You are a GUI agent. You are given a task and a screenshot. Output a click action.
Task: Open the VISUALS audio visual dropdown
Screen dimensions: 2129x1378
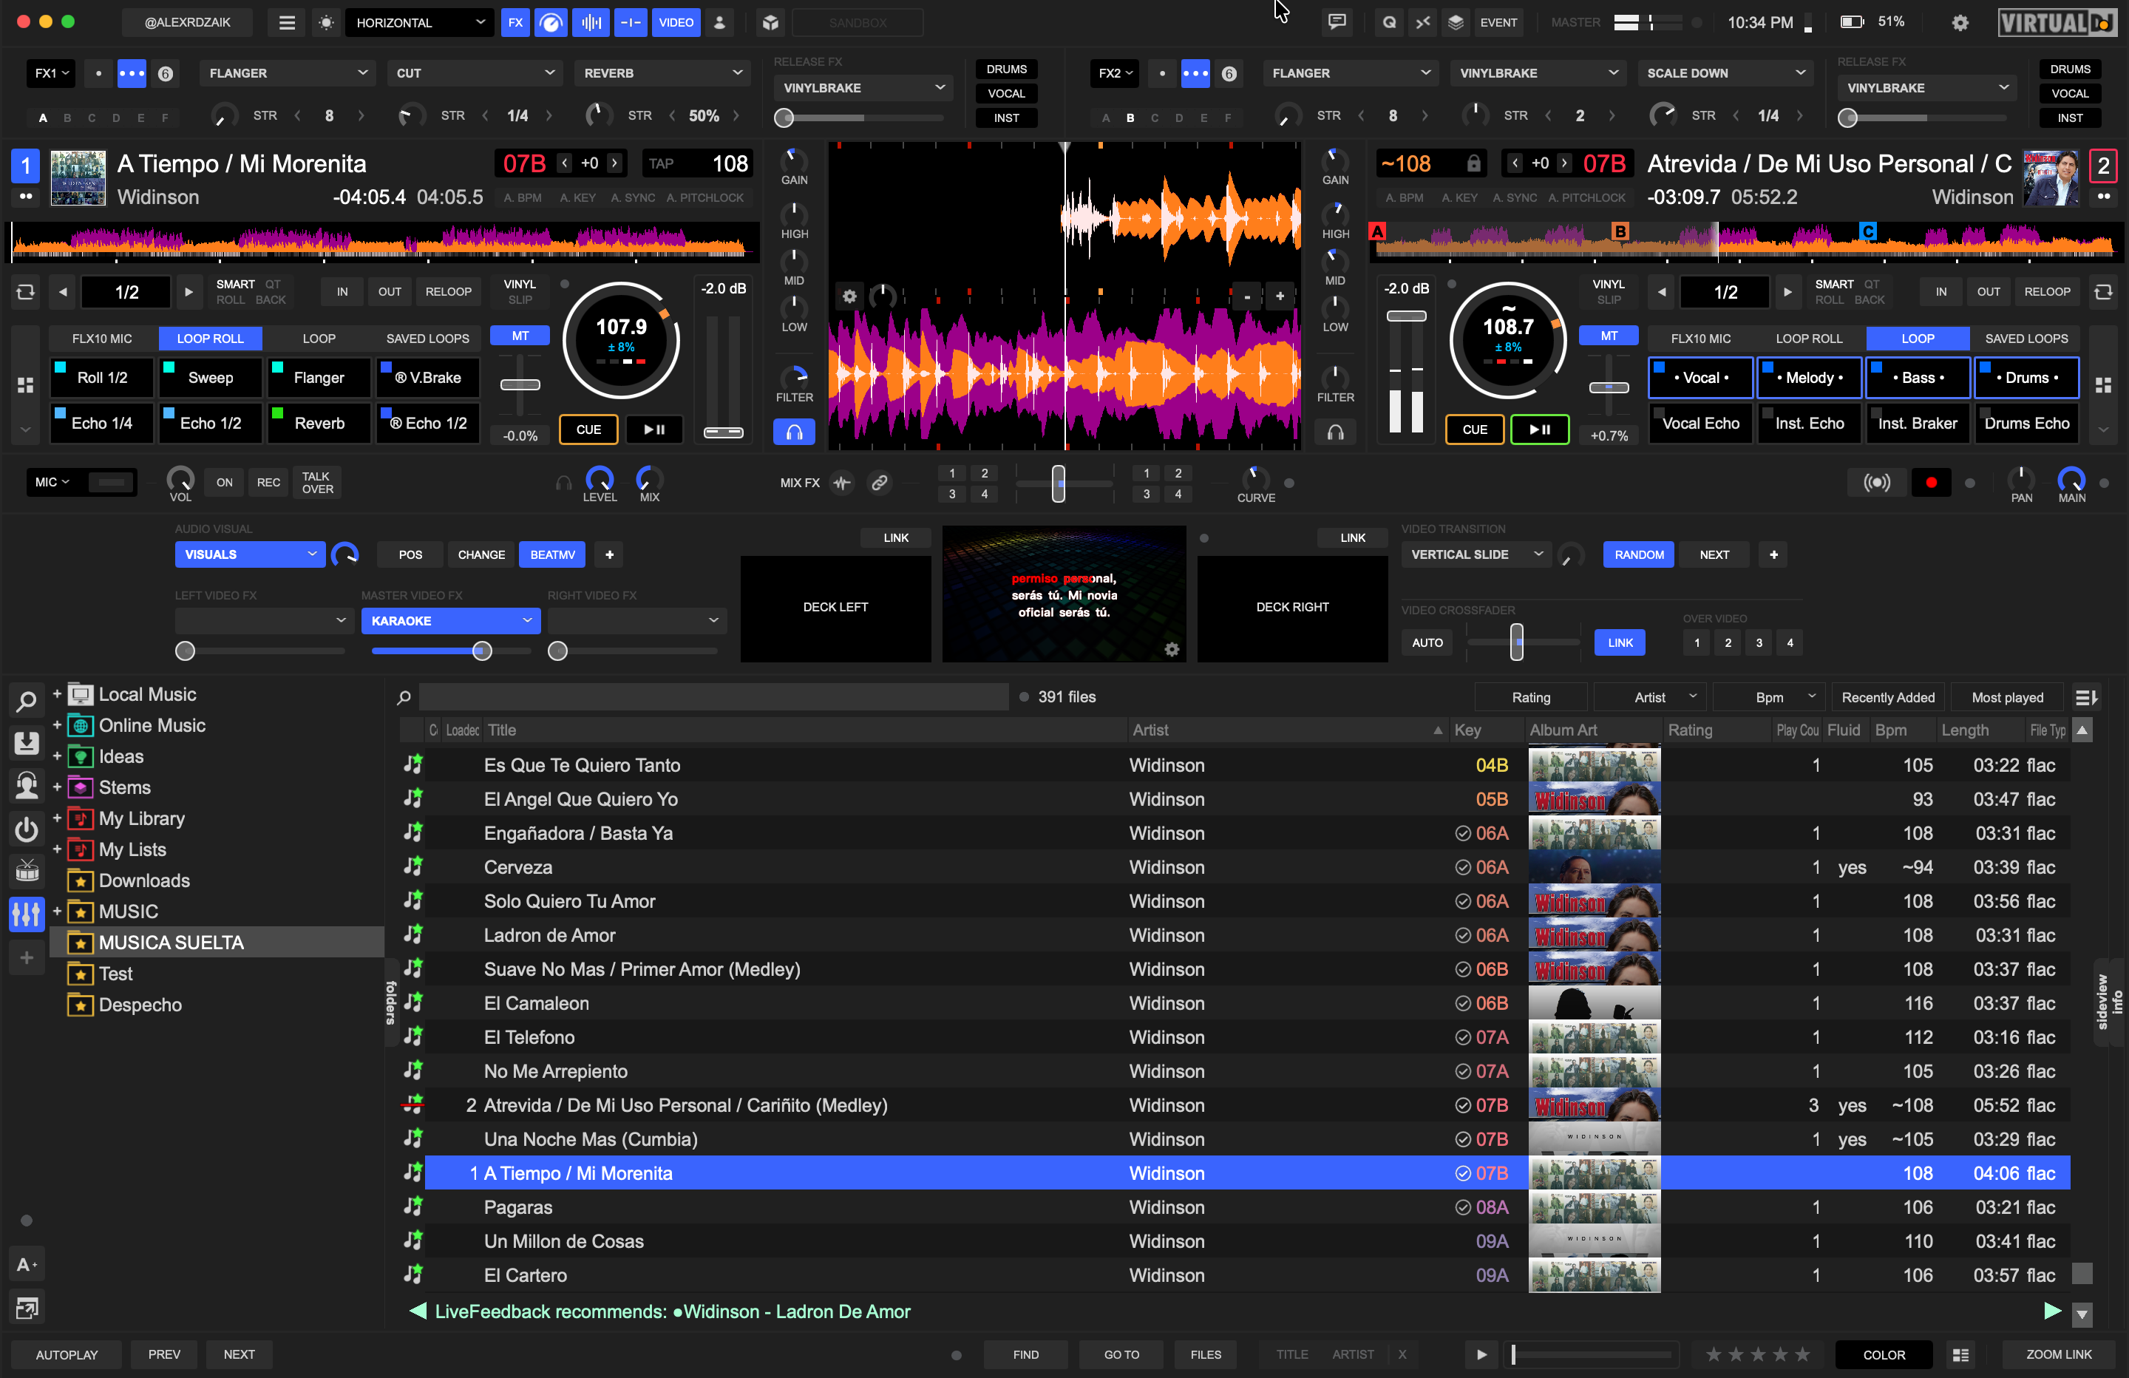[250, 554]
